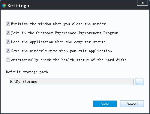
Task: Uncheck the 'Minimize the window when you close' checkbox
Action: click(x=8, y=24)
